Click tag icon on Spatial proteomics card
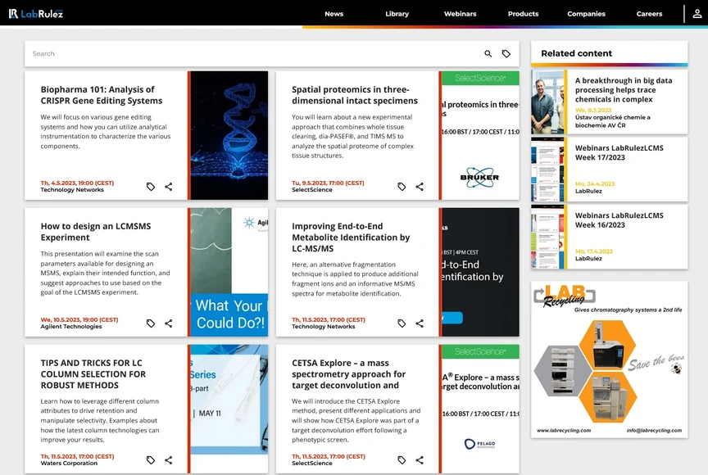Image resolution: width=708 pixels, height=475 pixels. click(x=402, y=186)
